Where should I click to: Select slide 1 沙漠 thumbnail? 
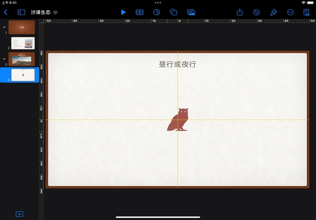(22, 27)
